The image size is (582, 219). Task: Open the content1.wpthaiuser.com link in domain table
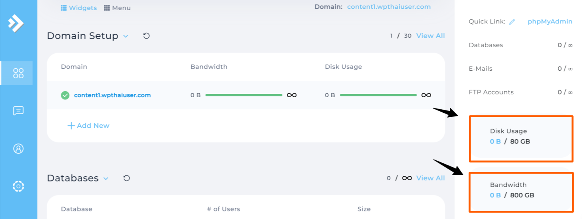[x=112, y=95]
